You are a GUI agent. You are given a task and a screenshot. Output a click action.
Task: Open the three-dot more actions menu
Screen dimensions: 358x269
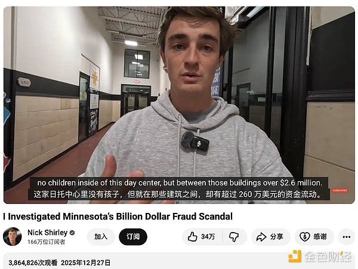[346, 237]
